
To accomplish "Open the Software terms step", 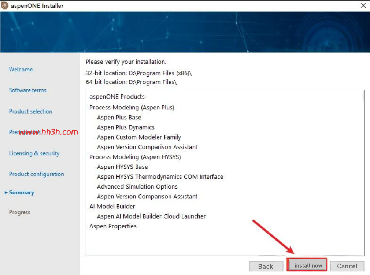I will point(27,90).
